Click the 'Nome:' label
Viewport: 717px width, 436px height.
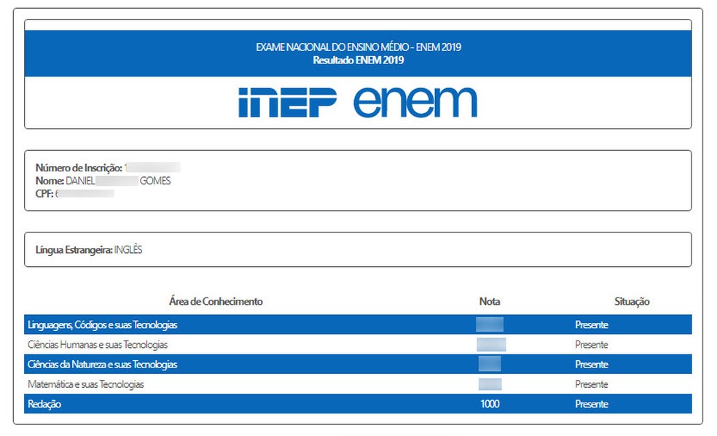point(50,181)
